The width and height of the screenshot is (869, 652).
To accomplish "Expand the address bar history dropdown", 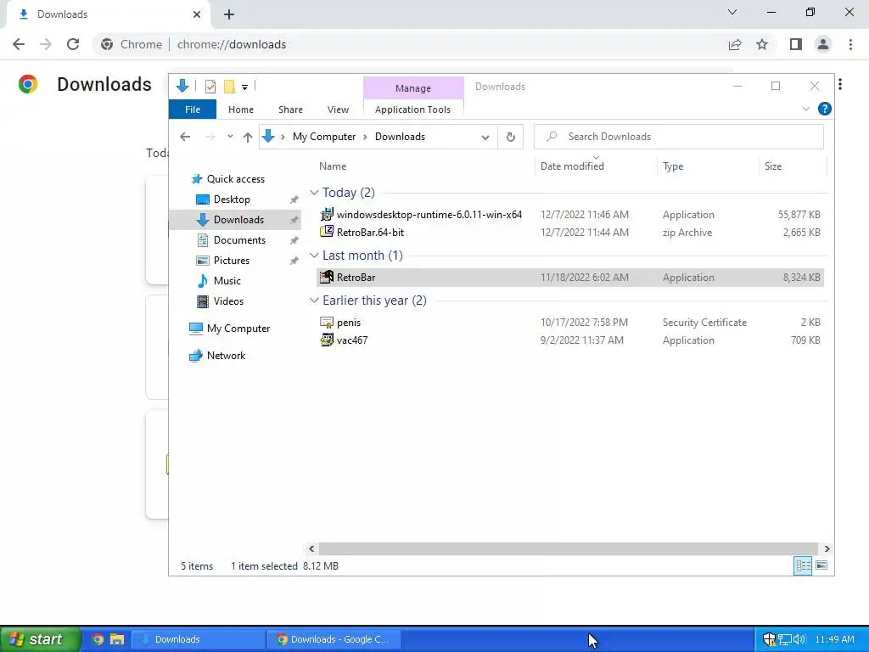I will (x=485, y=137).
